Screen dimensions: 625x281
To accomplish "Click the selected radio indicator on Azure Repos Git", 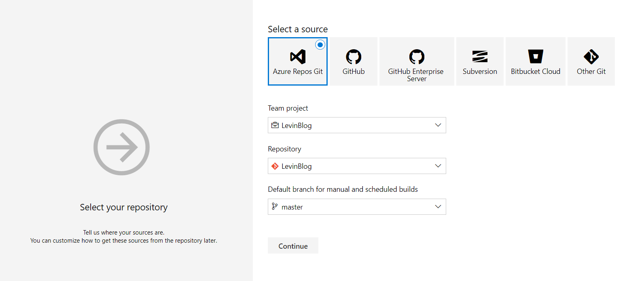I will tap(320, 45).
